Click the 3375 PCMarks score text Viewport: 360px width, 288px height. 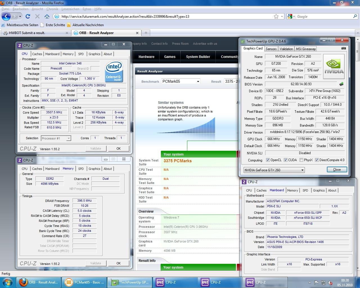[x=177, y=161]
